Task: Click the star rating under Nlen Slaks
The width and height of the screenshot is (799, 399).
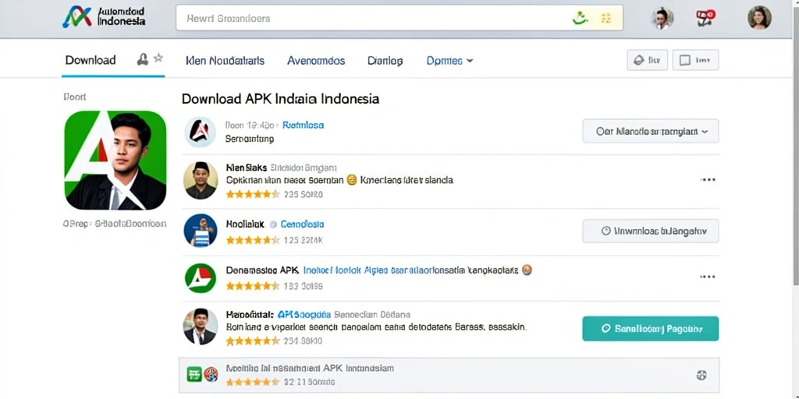Action: pyautogui.click(x=253, y=194)
